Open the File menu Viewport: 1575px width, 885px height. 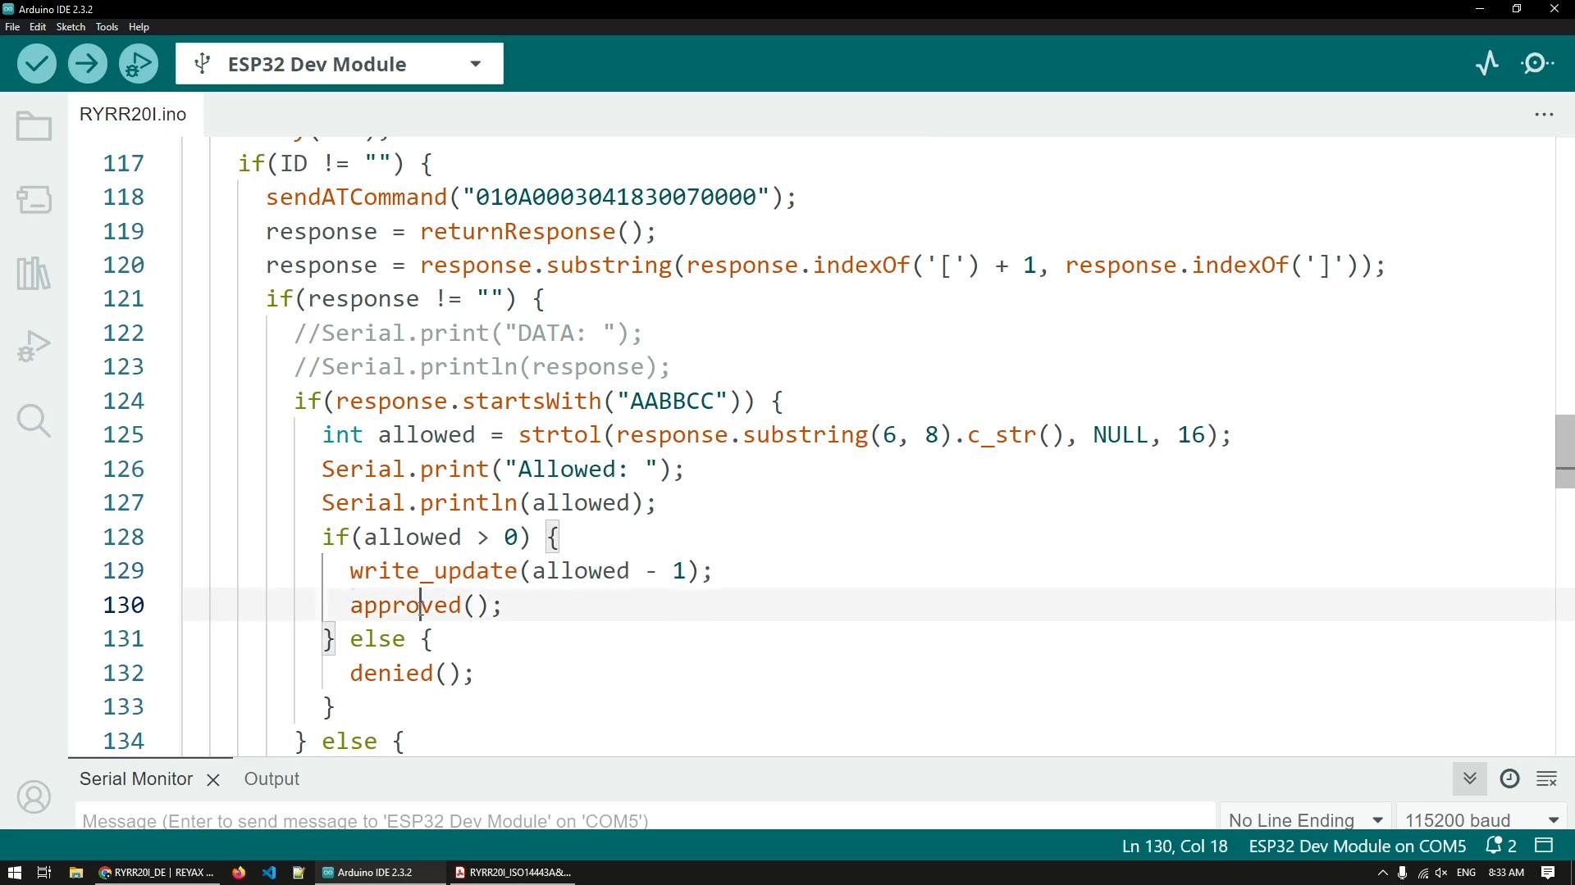pyautogui.click(x=12, y=26)
